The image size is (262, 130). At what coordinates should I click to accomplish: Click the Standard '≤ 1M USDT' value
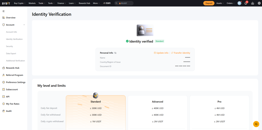96,122
